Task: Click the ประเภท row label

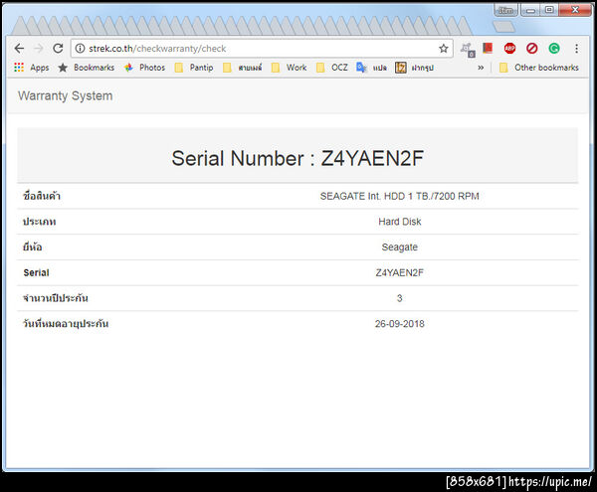Action: (40, 222)
